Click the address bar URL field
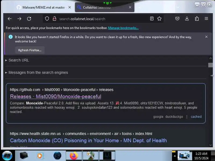The width and height of the screenshot is (215, 161). pyautogui.click(x=103, y=19)
